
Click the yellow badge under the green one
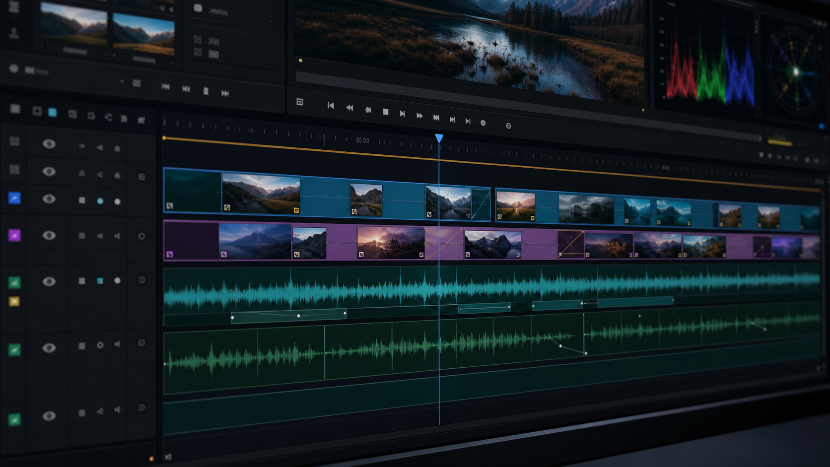pyautogui.click(x=14, y=301)
